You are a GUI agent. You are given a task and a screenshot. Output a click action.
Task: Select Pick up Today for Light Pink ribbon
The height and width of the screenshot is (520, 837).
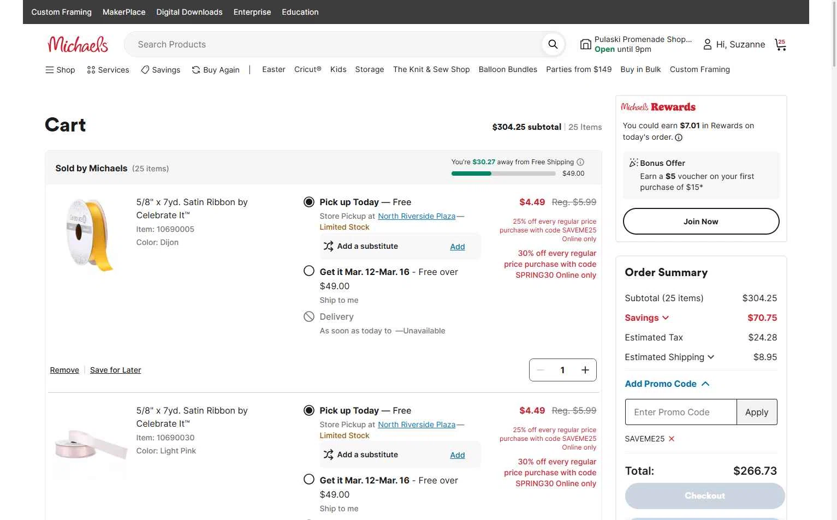click(x=309, y=411)
